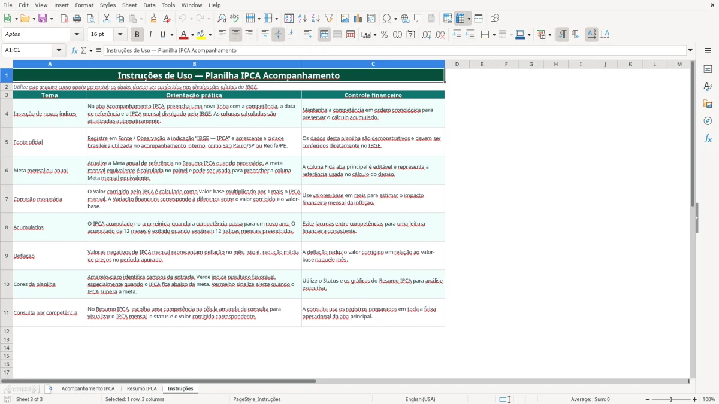719x404 pixels.
Task: Open the Name Box dropdown arrow
Action: (x=59, y=50)
